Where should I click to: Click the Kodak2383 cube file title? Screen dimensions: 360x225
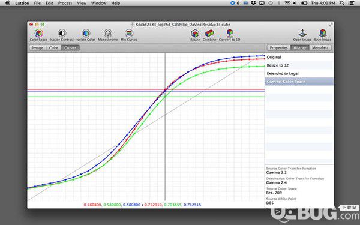pyautogui.click(x=183, y=25)
